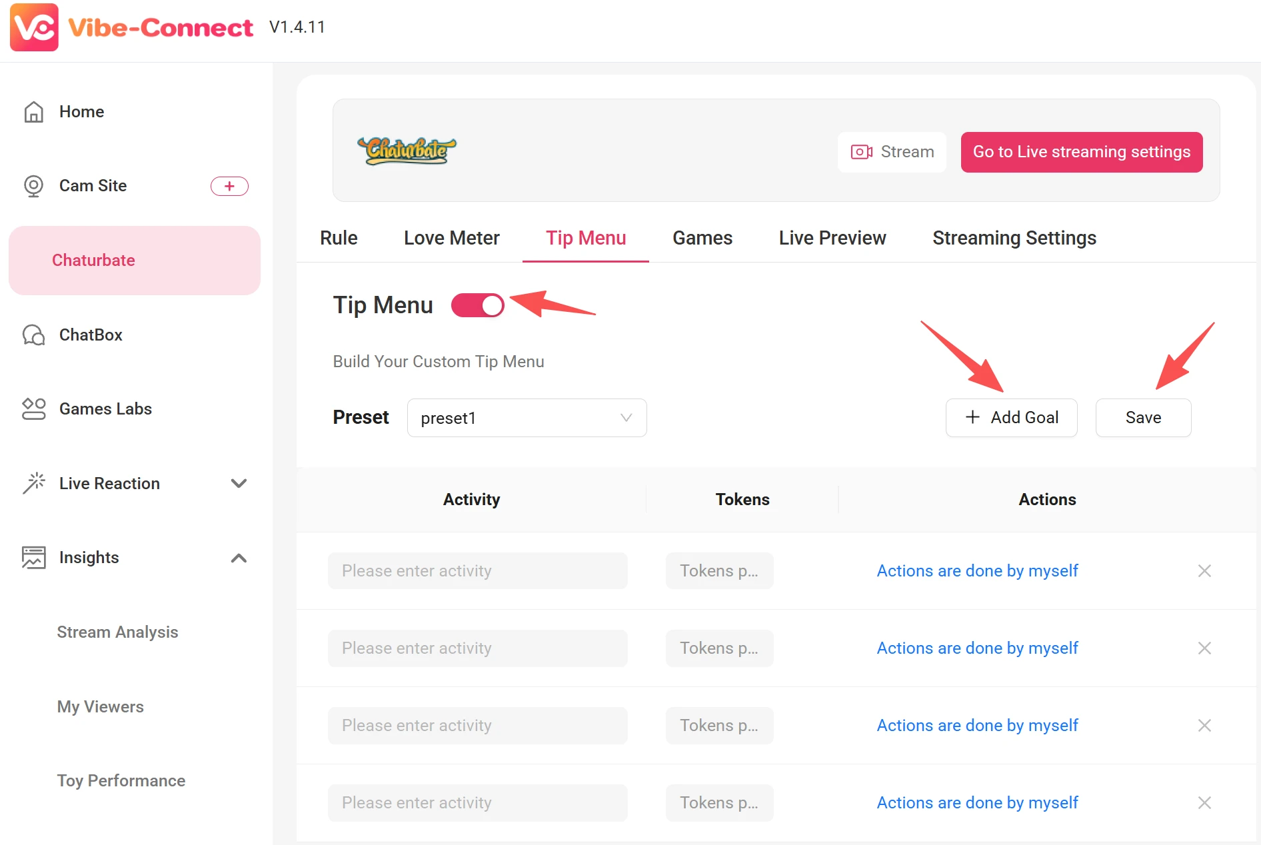The image size is (1261, 845).
Task: Remove the first tip menu row
Action: [x=1204, y=571]
